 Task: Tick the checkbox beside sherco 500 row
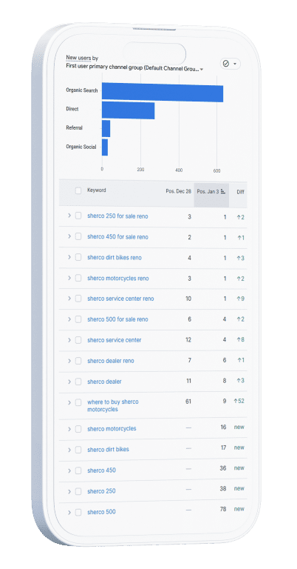[x=78, y=513]
